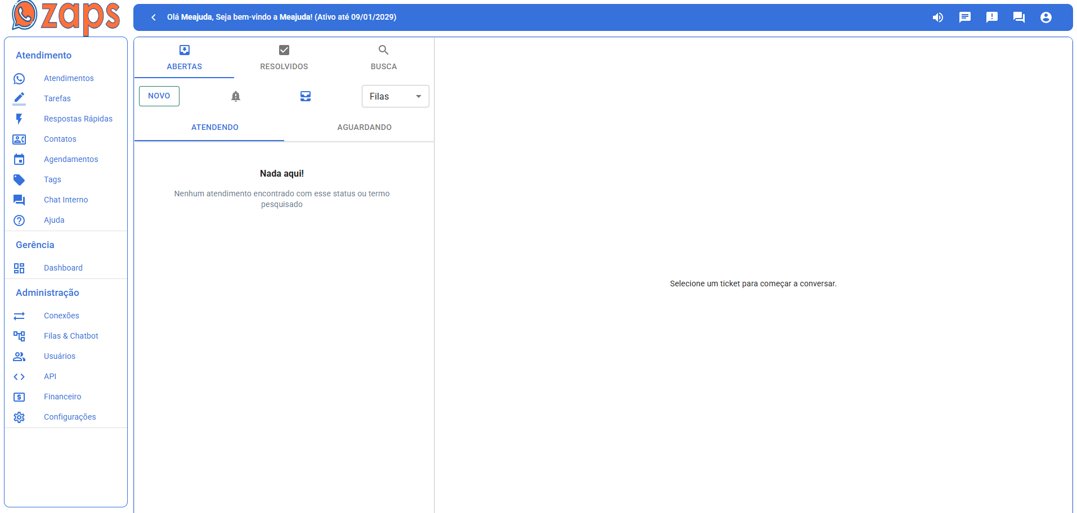1077x513 pixels.
Task: Toggle the show-all inbox icon
Action: click(306, 96)
